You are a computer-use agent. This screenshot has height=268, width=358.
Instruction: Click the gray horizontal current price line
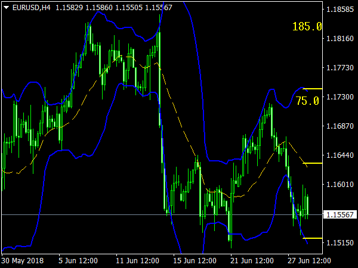[x=162, y=214]
